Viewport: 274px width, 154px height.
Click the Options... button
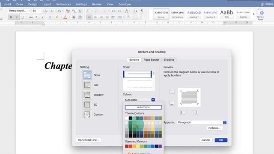click(x=214, y=128)
